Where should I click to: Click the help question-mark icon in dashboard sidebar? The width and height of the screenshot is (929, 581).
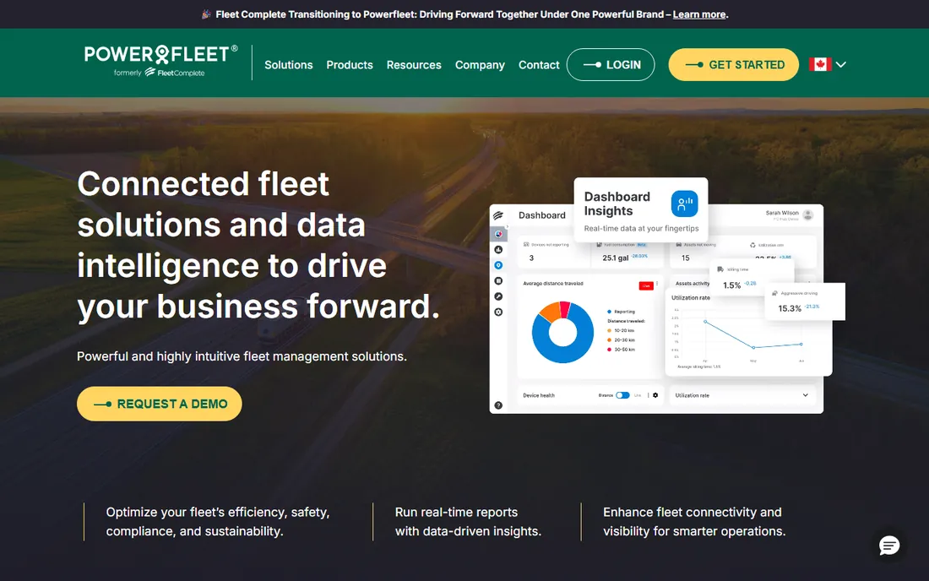coord(498,405)
